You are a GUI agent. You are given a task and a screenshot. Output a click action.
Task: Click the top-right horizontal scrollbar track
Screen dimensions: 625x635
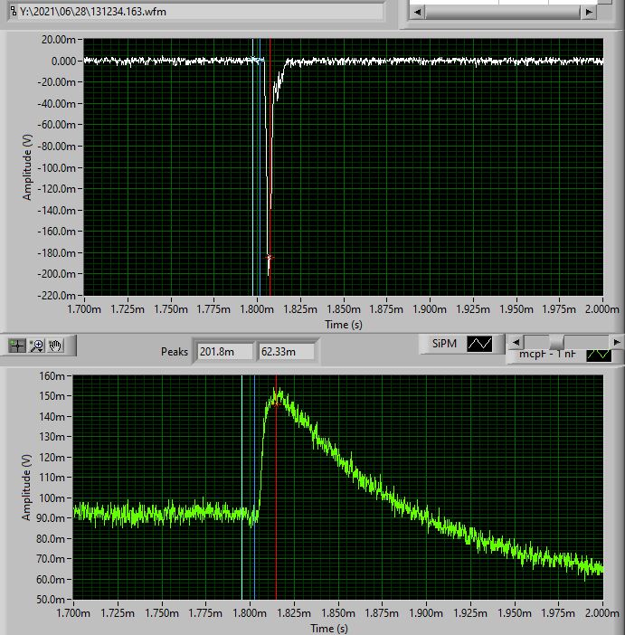(x=503, y=12)
